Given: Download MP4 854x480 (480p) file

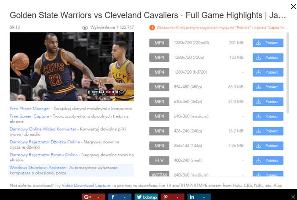Looking at the screenshot, I should pyautogui.click(x=268, y=87).
